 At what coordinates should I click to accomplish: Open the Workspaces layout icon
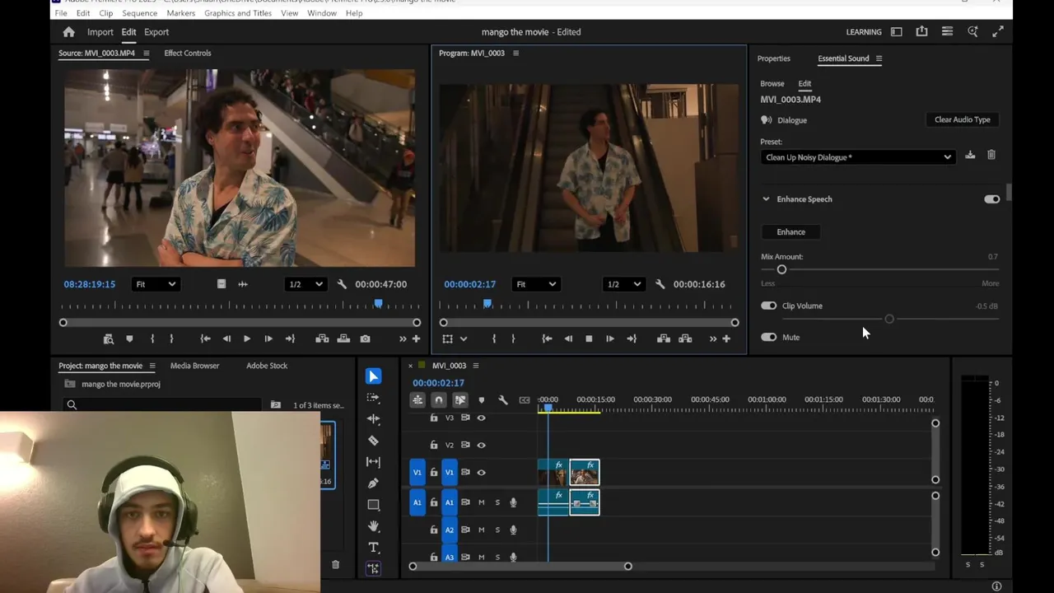[x=896, y=32]
